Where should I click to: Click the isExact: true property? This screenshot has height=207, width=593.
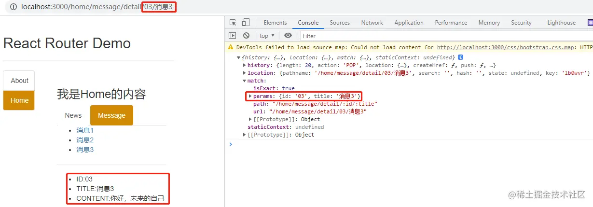click(x=274, y=88)
